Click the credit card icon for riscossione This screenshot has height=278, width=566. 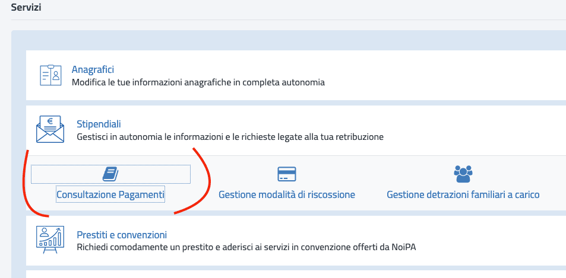[287, 174]
